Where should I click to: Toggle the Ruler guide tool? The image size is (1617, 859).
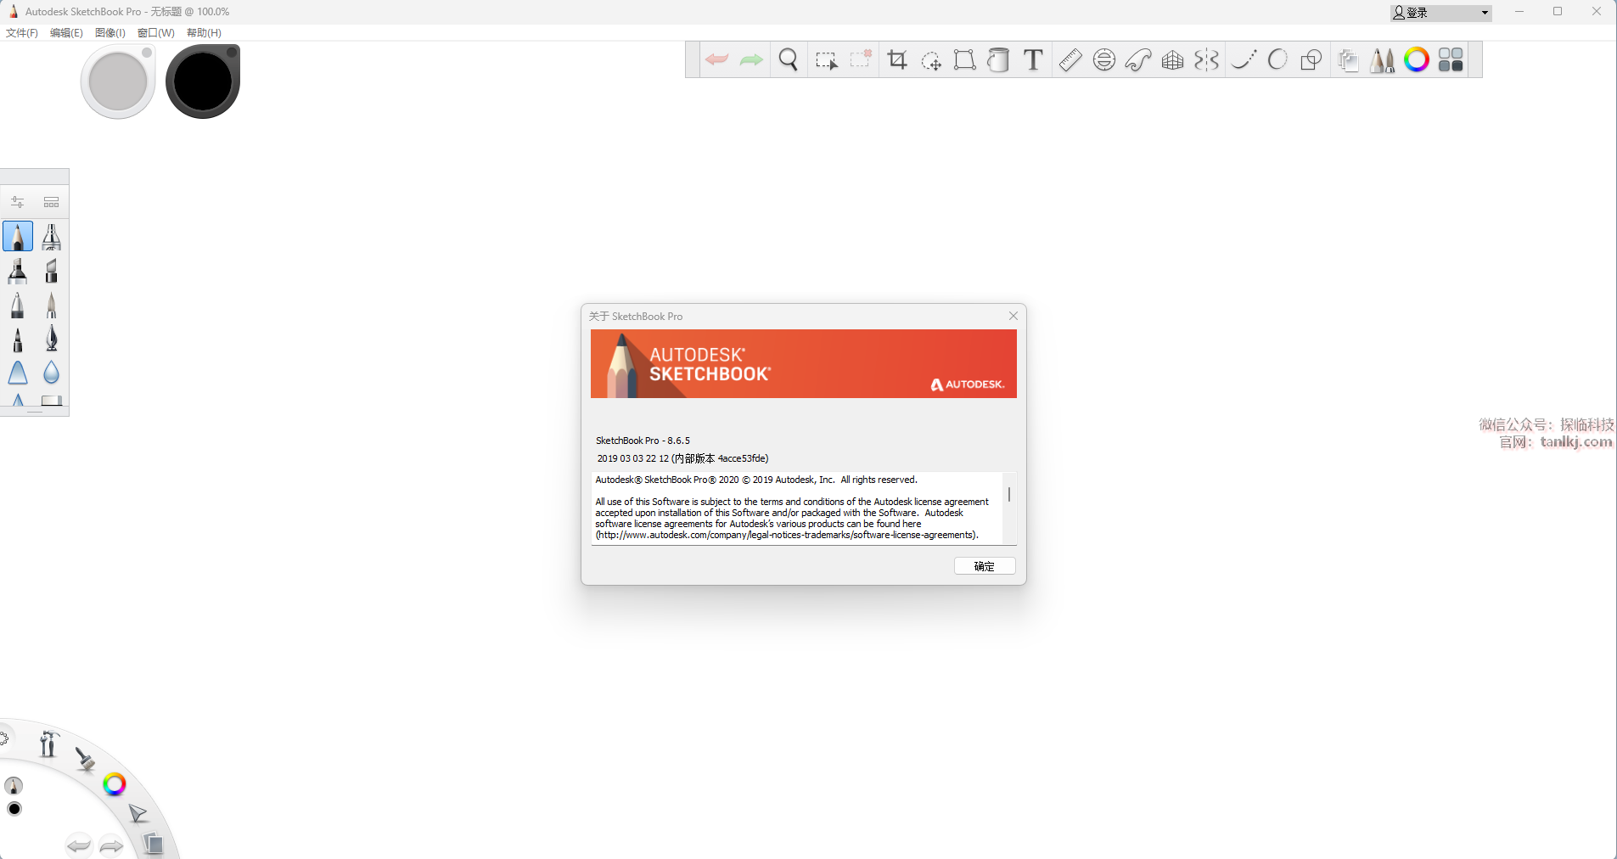pyautogui.click(x=1070, y=59)
